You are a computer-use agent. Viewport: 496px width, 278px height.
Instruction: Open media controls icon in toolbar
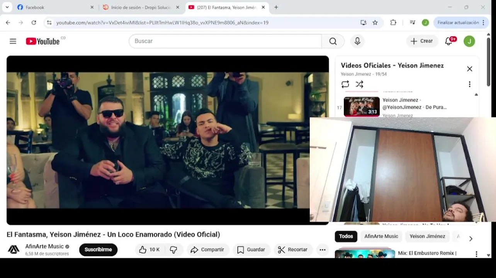[x=412, y=23]
